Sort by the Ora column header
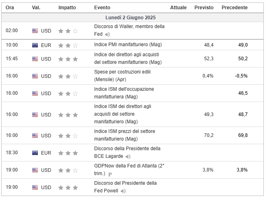 point(10,8)
